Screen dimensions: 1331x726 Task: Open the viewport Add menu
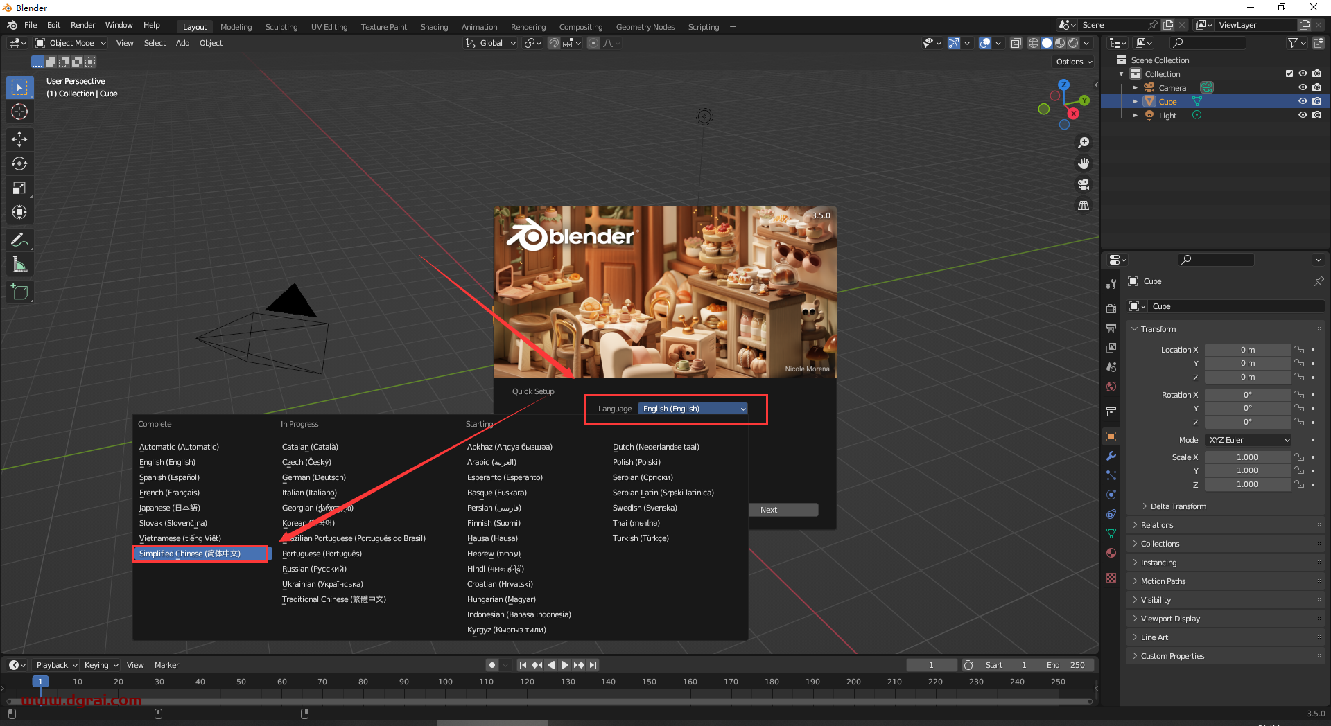[x=182, y=43]
